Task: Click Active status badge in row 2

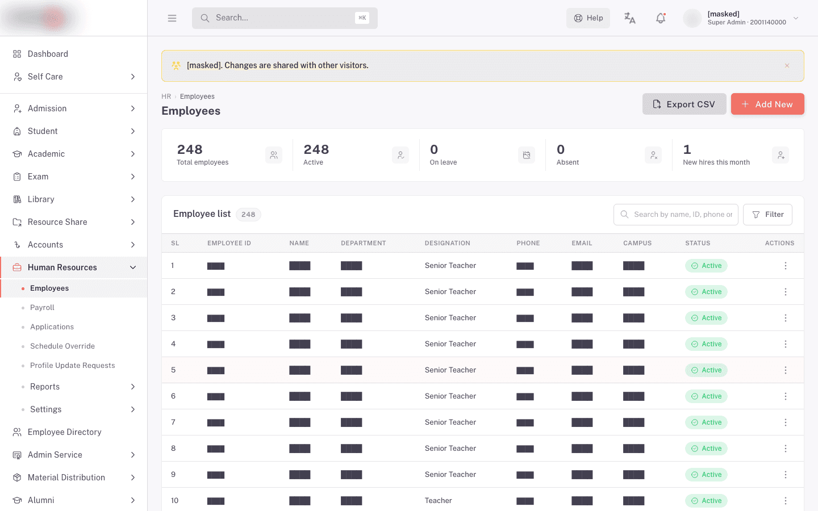Action: (x=706, y=292)
